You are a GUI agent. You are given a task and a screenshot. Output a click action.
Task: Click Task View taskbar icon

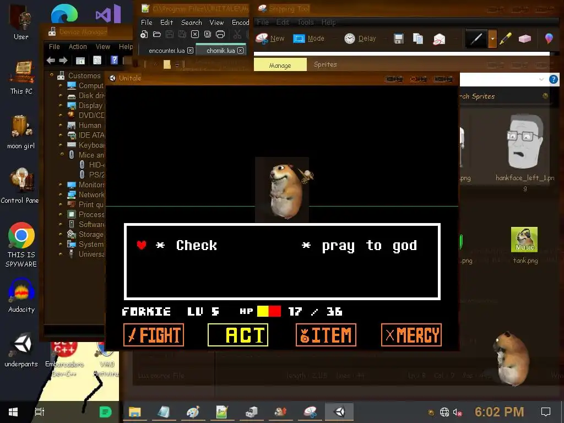pos(40,412)
